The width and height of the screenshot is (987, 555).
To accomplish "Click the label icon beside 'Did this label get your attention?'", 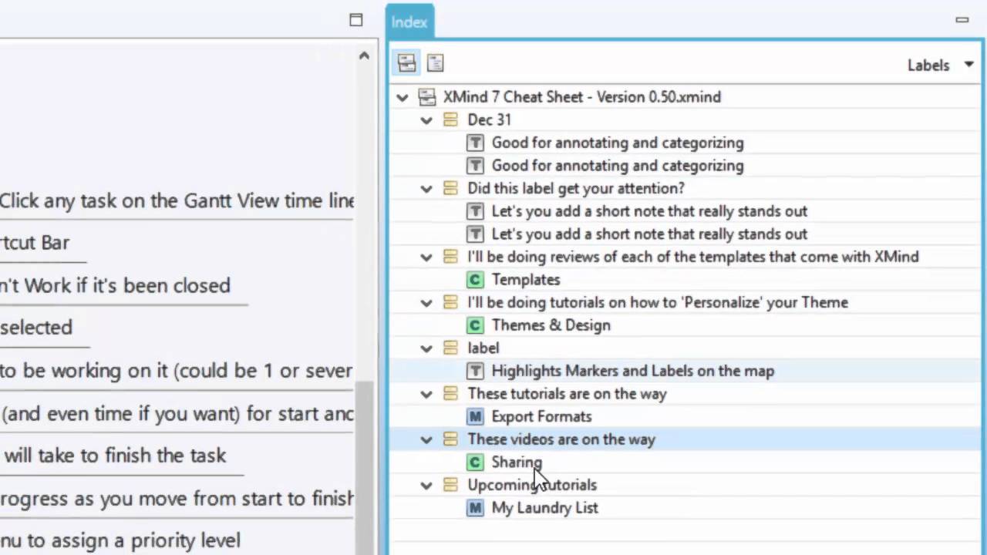I will coord(450,188).
